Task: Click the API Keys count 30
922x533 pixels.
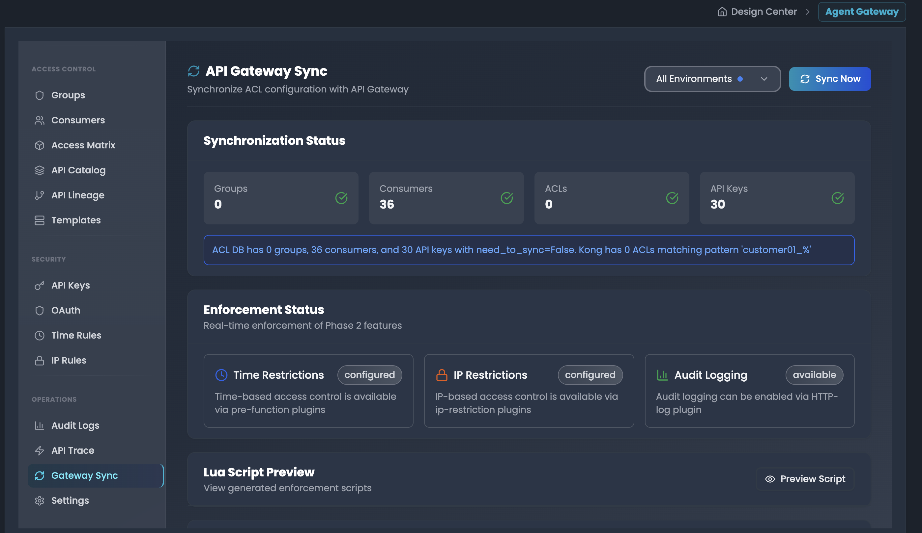Action: [x=717, y=204]
